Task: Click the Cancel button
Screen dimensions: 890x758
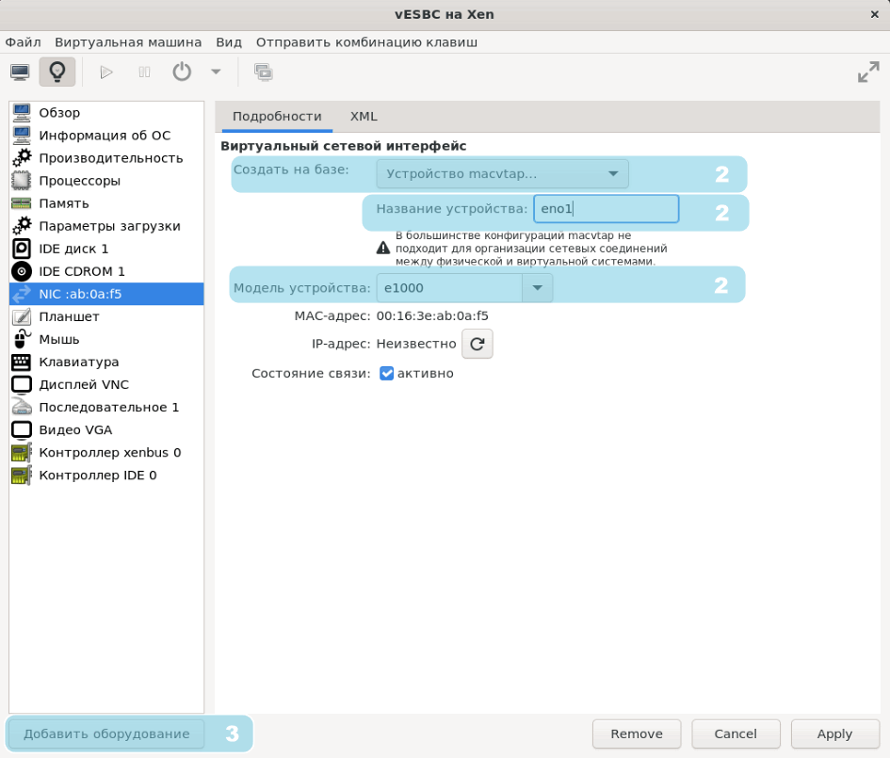Action: (736, 734)
